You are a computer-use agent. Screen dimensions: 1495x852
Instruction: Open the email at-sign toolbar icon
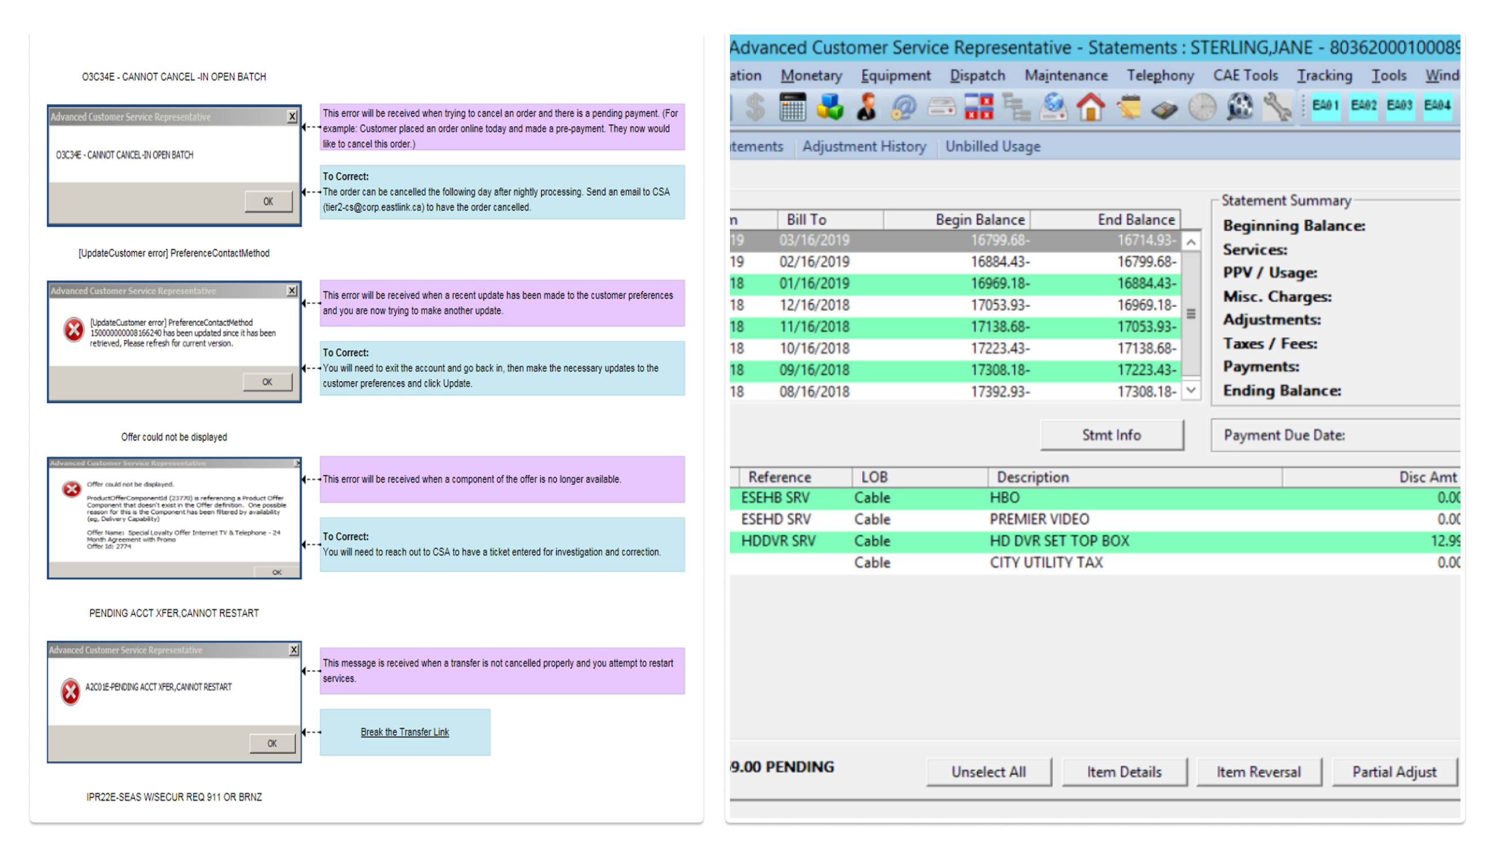coord(903,107)
